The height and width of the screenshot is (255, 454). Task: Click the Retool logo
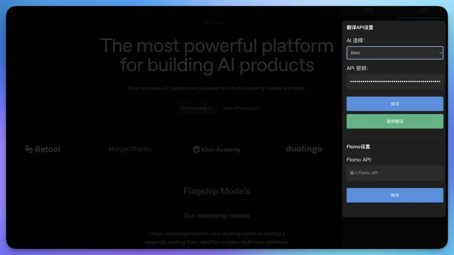pos(42,149)
